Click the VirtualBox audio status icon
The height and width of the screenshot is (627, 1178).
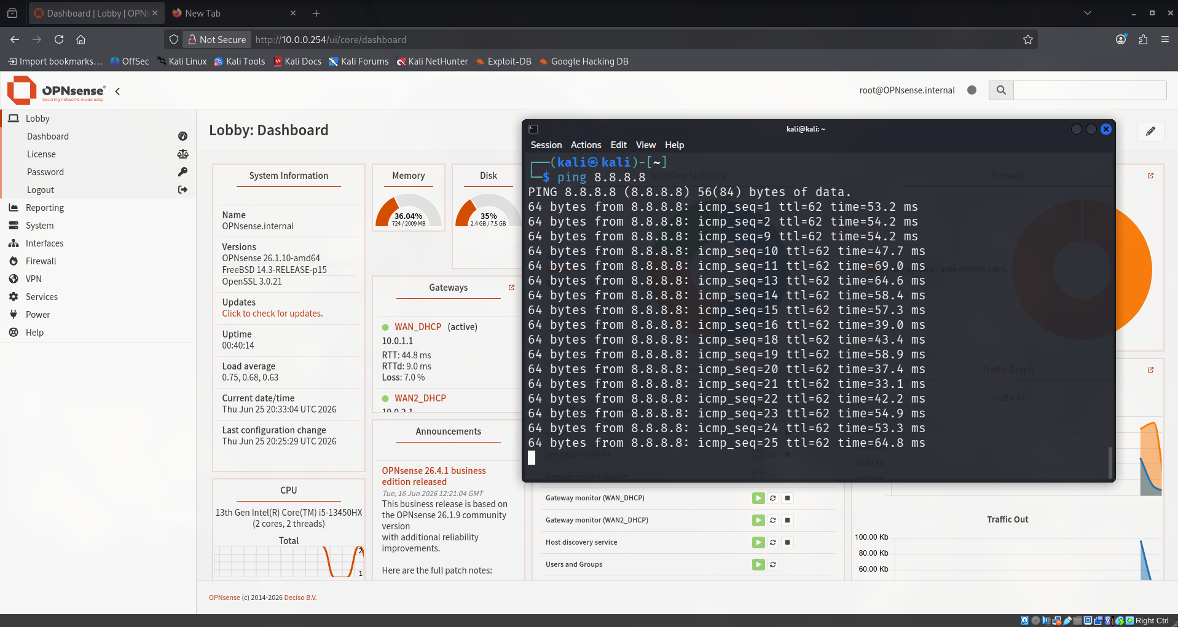click(1046, 621)
